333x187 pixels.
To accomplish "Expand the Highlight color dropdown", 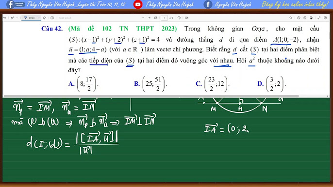I will click(x=17, y=18).
